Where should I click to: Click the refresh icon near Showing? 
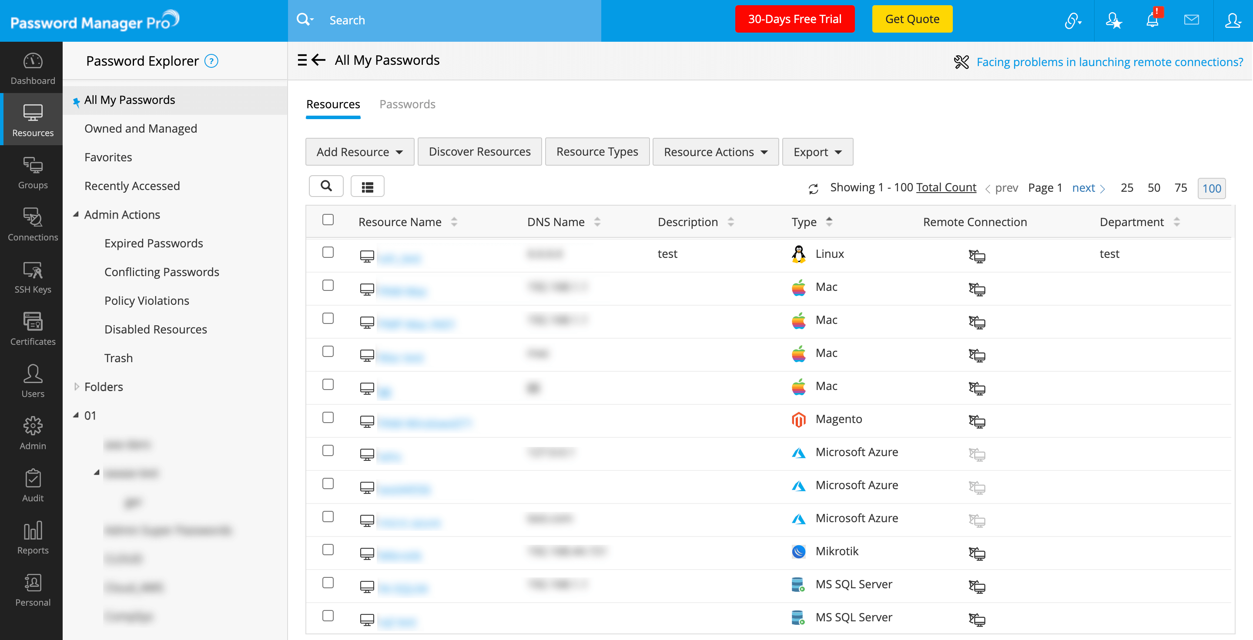click(813, 189)
